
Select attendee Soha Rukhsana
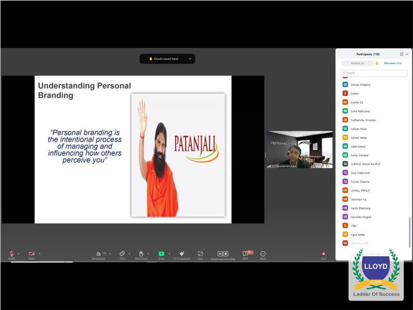click(x=374, y=111)
